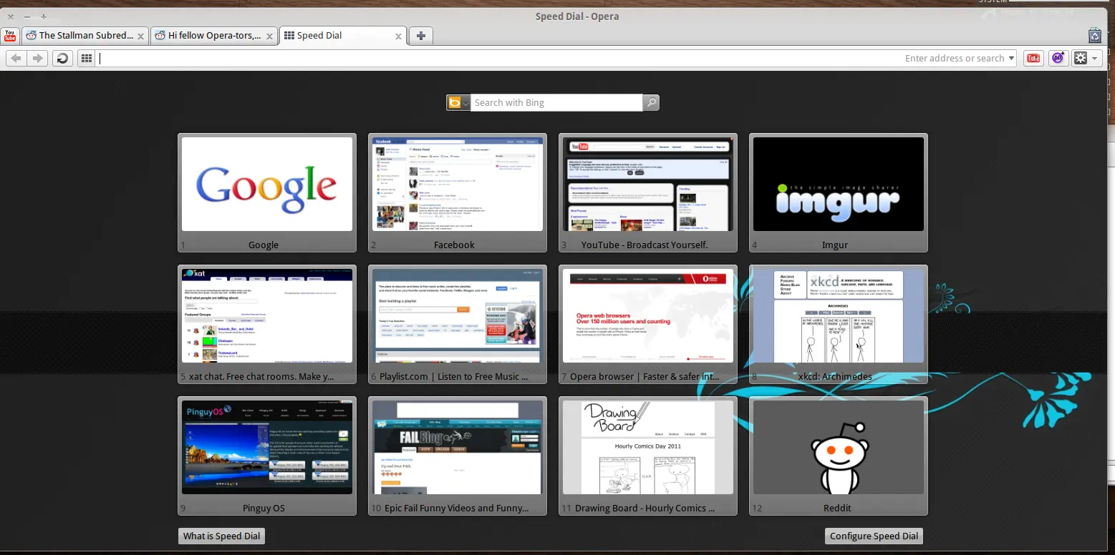Open "The Stallman Subred..." tab
Viewport: 1115px width, 555px height.
point(85,36)
